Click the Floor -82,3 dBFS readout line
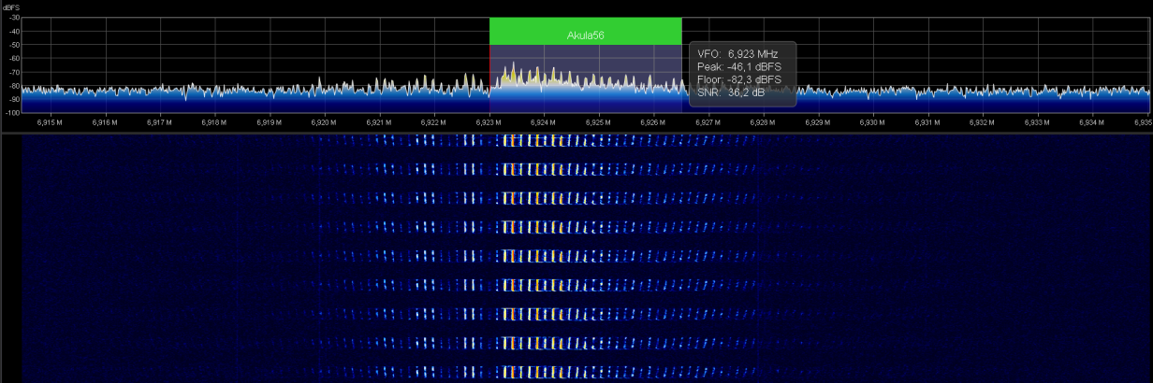1153x383 pixels. tap(741, 79)
